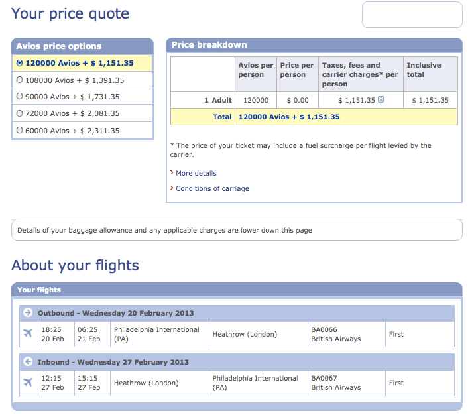Click the Inbound Wednesday 27 February header

[x=113, y=362]
